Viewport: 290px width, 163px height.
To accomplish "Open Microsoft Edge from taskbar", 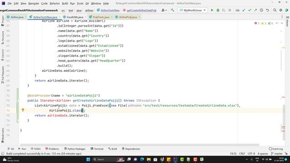I will click(142, 159).
